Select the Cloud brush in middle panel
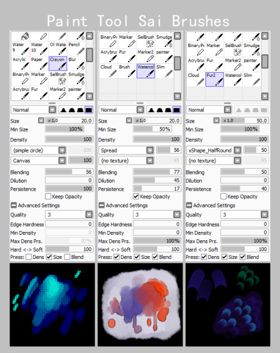Viewport: 280px width, 353px height. pos(109,71)
